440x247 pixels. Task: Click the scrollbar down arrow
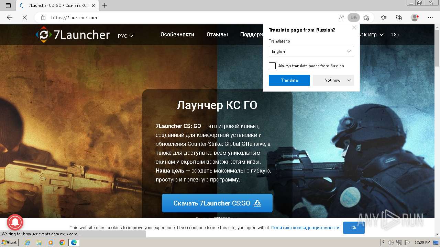(x=437, y=234)
